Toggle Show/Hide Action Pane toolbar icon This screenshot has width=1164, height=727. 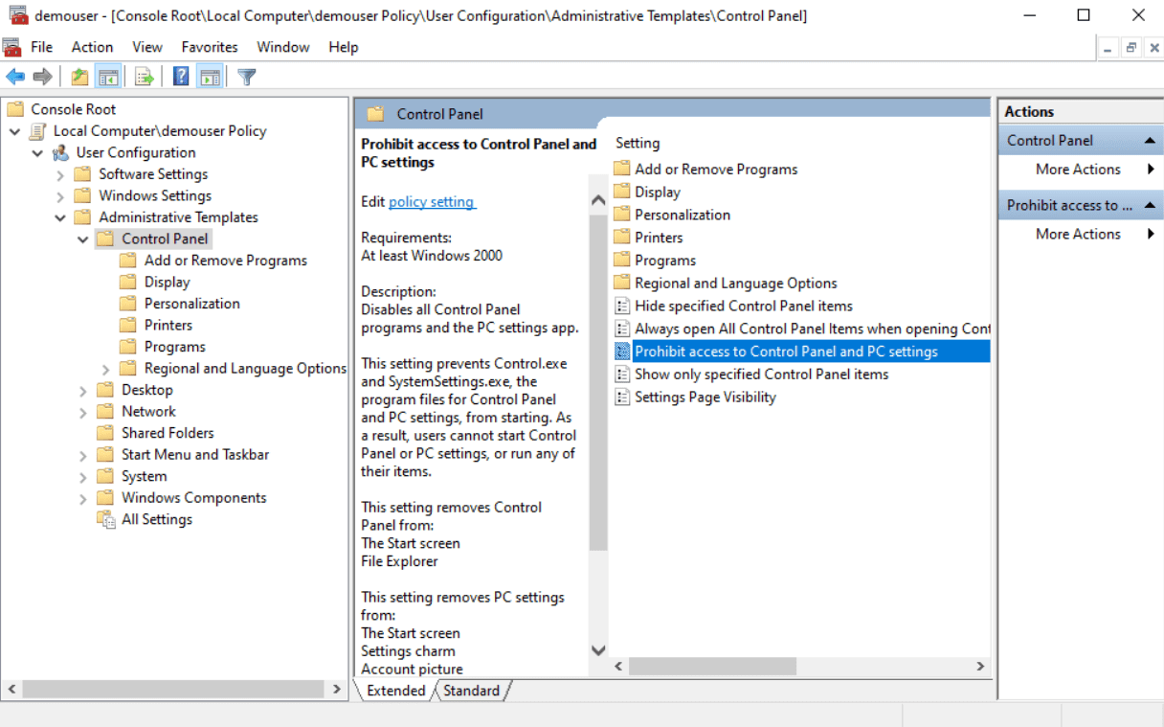[x=211, y=78]
